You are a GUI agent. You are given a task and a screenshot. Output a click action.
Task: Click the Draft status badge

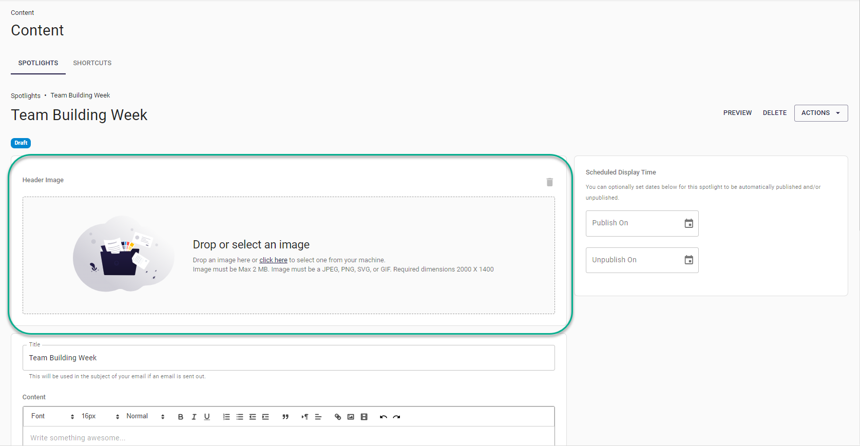point(21,143)
